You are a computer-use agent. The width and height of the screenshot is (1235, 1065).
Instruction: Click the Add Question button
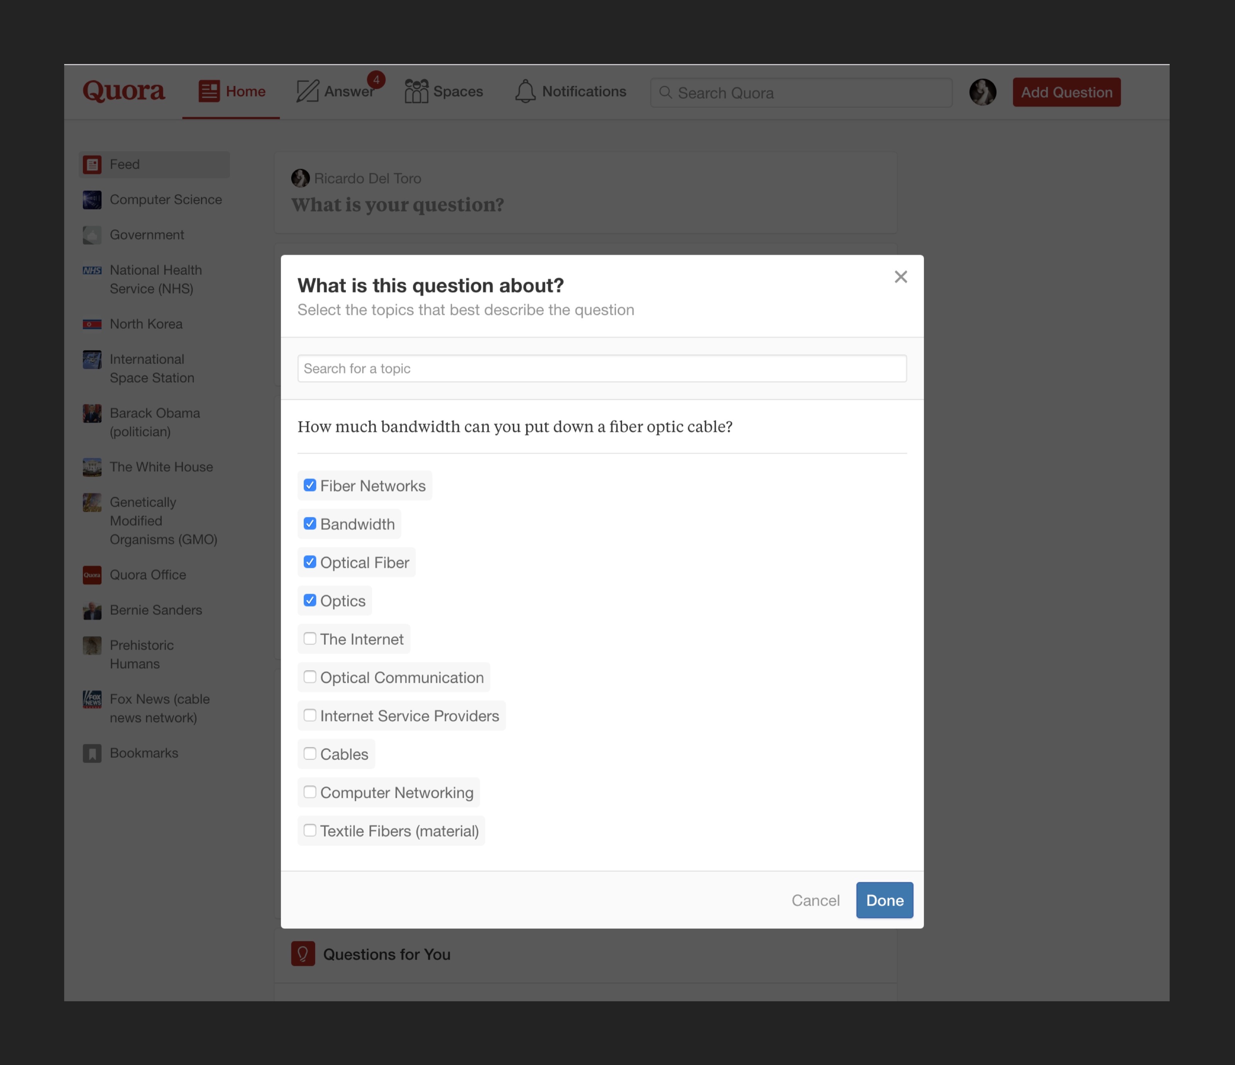(1066, 92)
